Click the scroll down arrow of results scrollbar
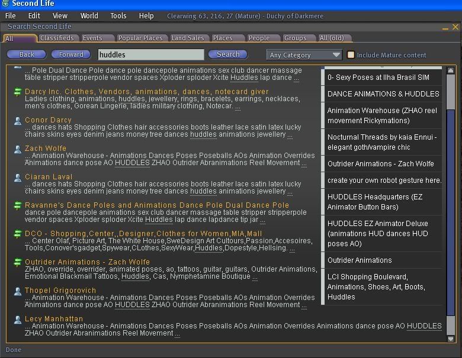 point(451,339)
